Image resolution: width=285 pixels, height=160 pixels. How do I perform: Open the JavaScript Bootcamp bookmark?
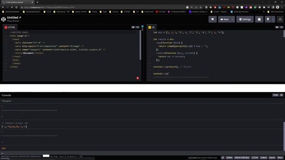coord(240,12)
